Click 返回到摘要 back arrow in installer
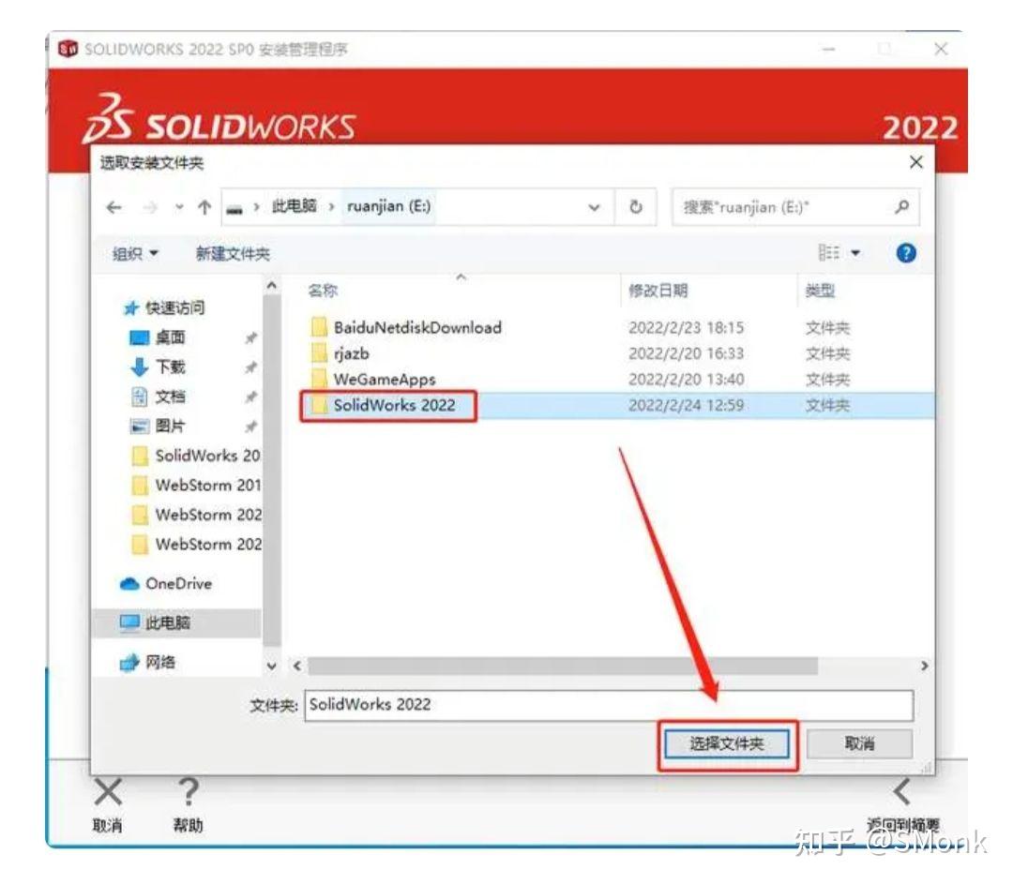 [902, 791]
